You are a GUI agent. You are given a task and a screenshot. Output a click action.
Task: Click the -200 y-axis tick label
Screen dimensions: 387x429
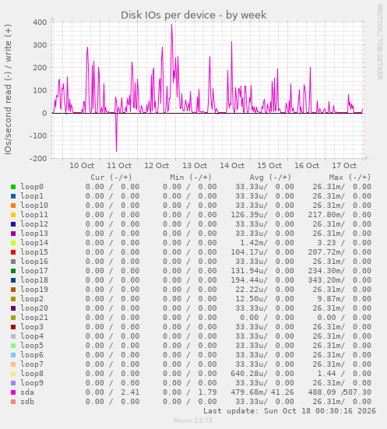[38, 158]
